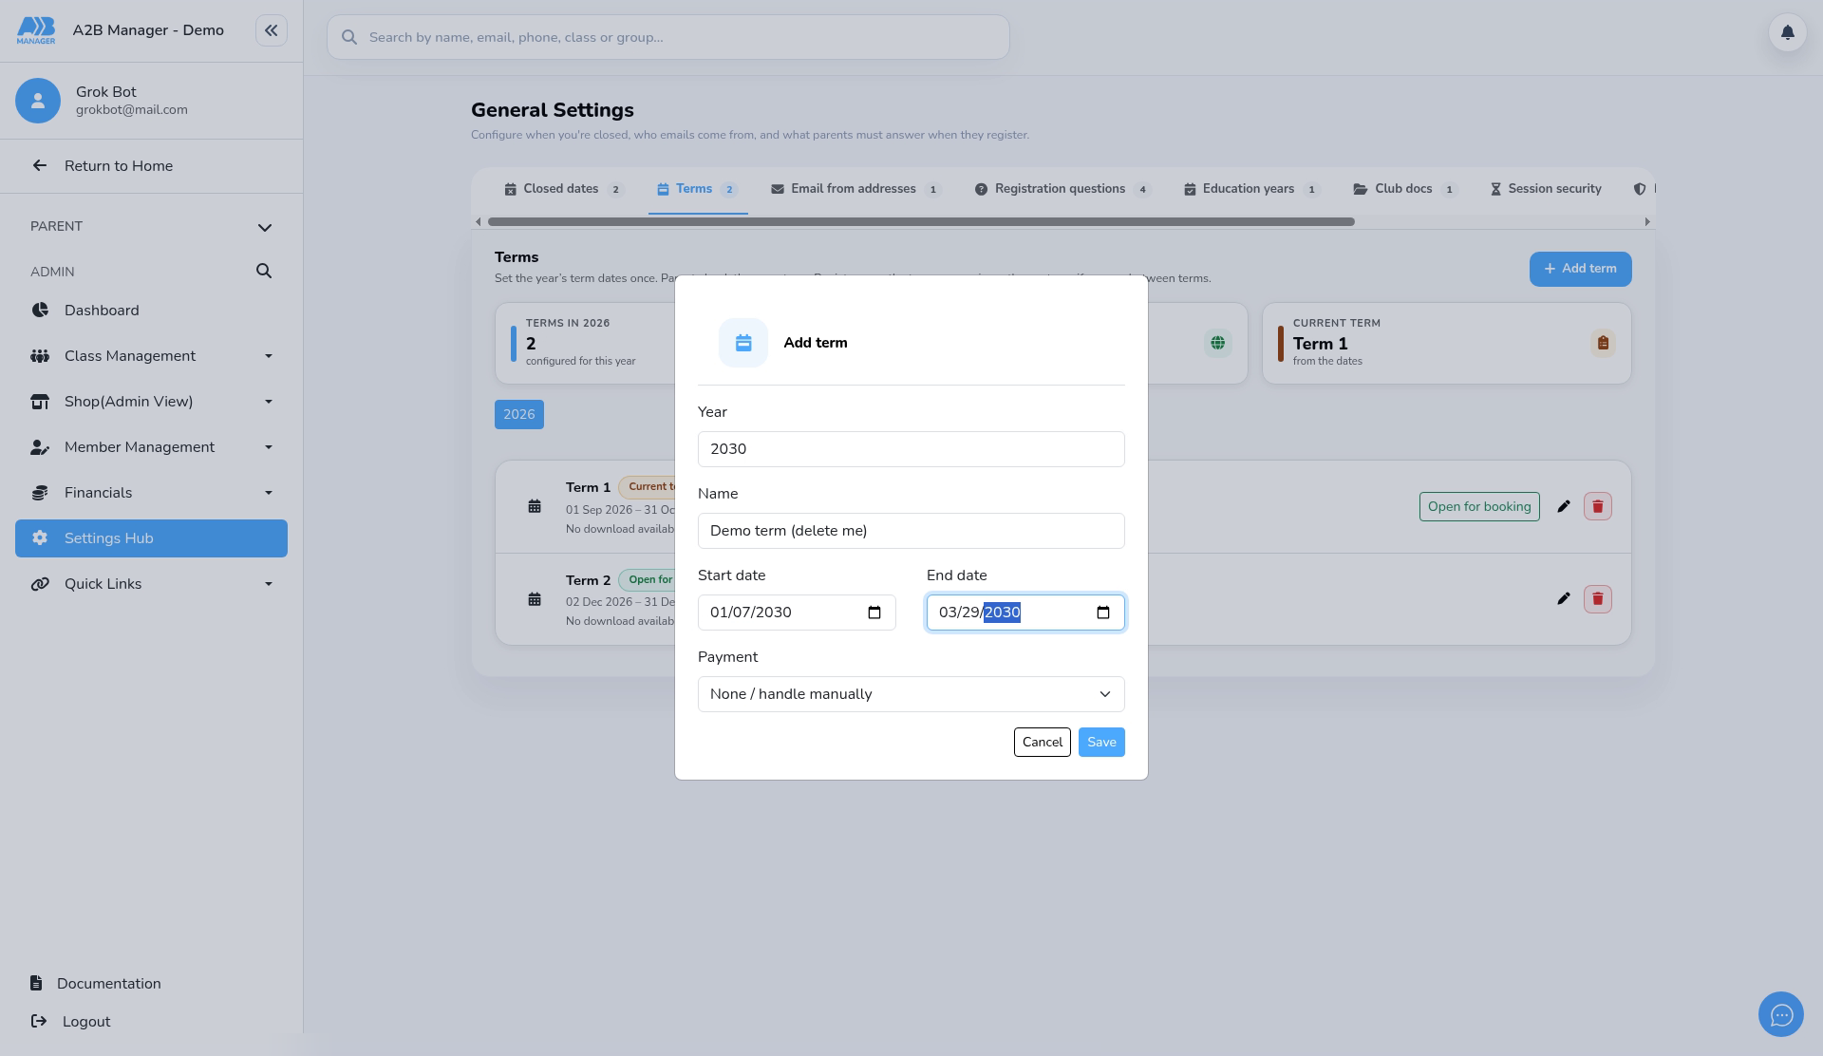Click Open for booking on Term 1

click(x=1479, y=506)
